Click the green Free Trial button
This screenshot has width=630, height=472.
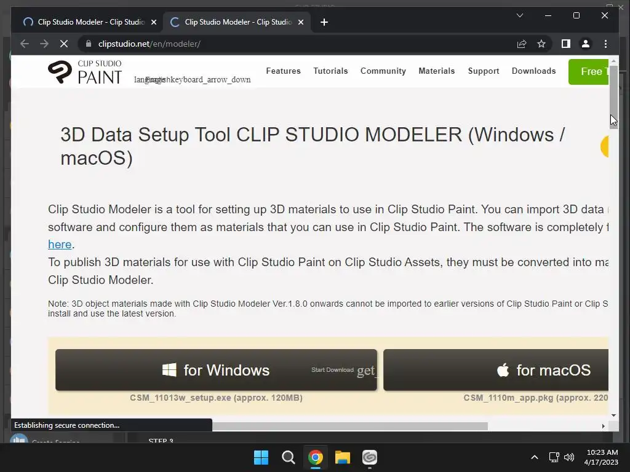click(x=588, y=71)
